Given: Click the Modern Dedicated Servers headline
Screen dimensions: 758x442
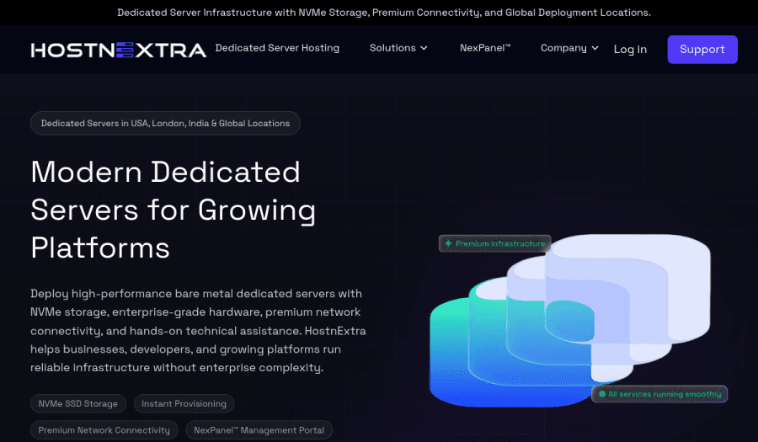Looking at the screenshot, I should tap(173, 210).
